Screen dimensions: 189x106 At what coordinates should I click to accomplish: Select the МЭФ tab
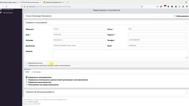tap(27, 72)
